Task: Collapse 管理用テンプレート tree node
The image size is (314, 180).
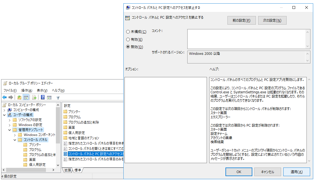Action: click(9, 130)
